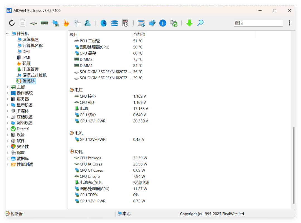Select 安全性 in the tree
This screenshot has height=223, width=301.
tap(23, 147)
